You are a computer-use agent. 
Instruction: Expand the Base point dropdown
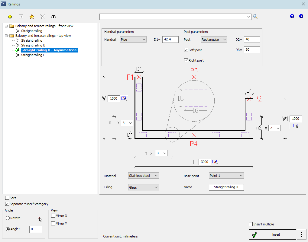pyautogui.click(x=226, y=176)
